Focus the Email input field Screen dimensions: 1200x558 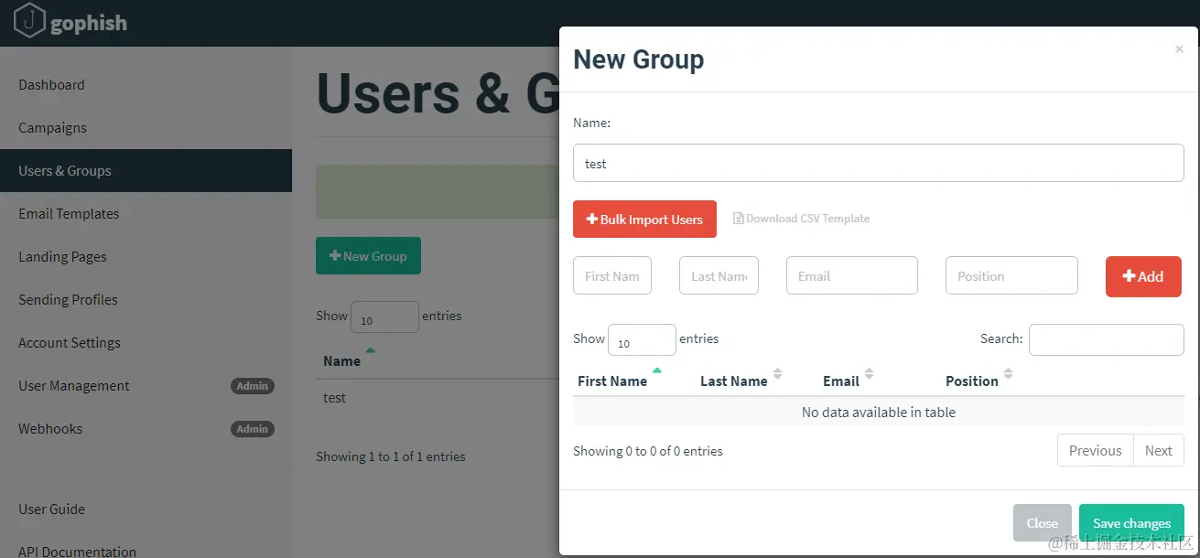[852, 275]
